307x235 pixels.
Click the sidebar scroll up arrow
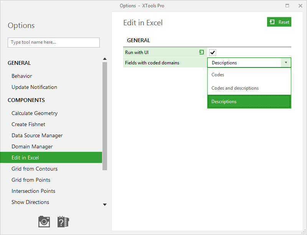coord(105,59)
